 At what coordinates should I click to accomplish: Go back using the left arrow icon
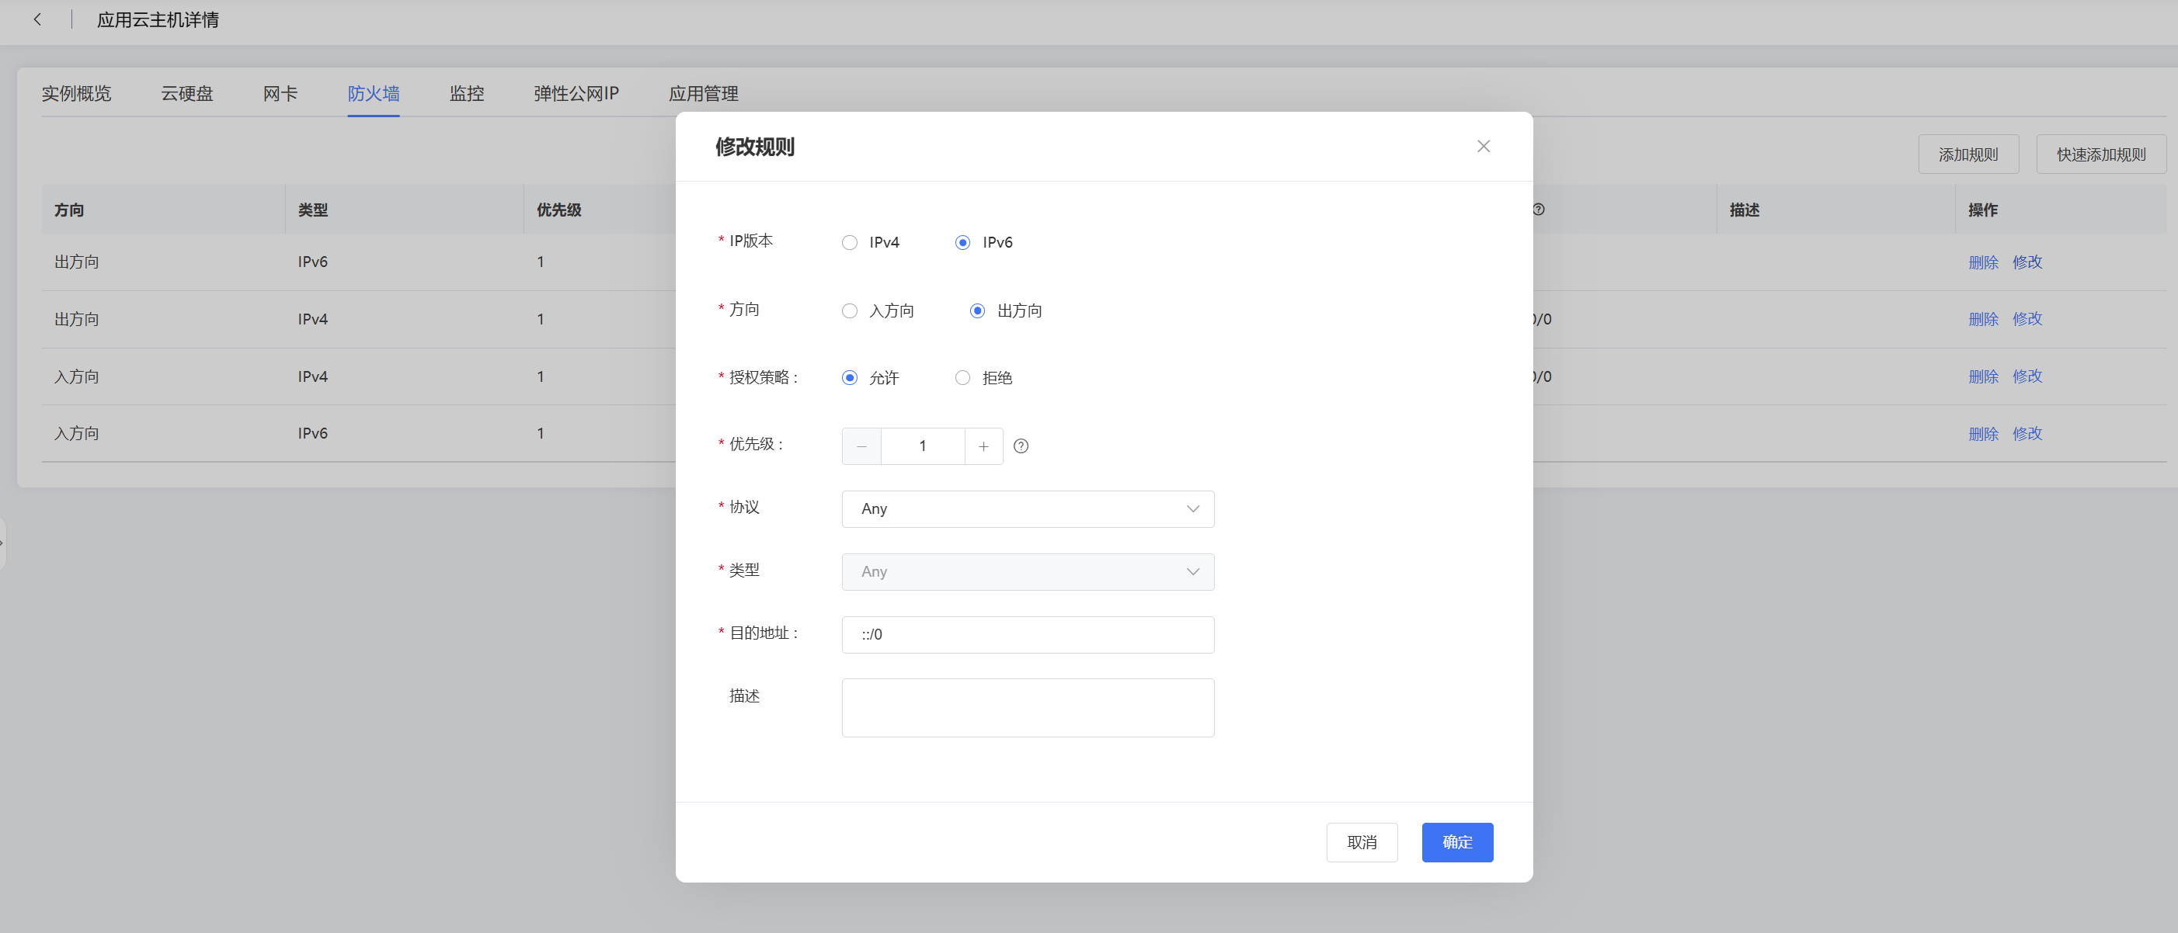point(37,19)
